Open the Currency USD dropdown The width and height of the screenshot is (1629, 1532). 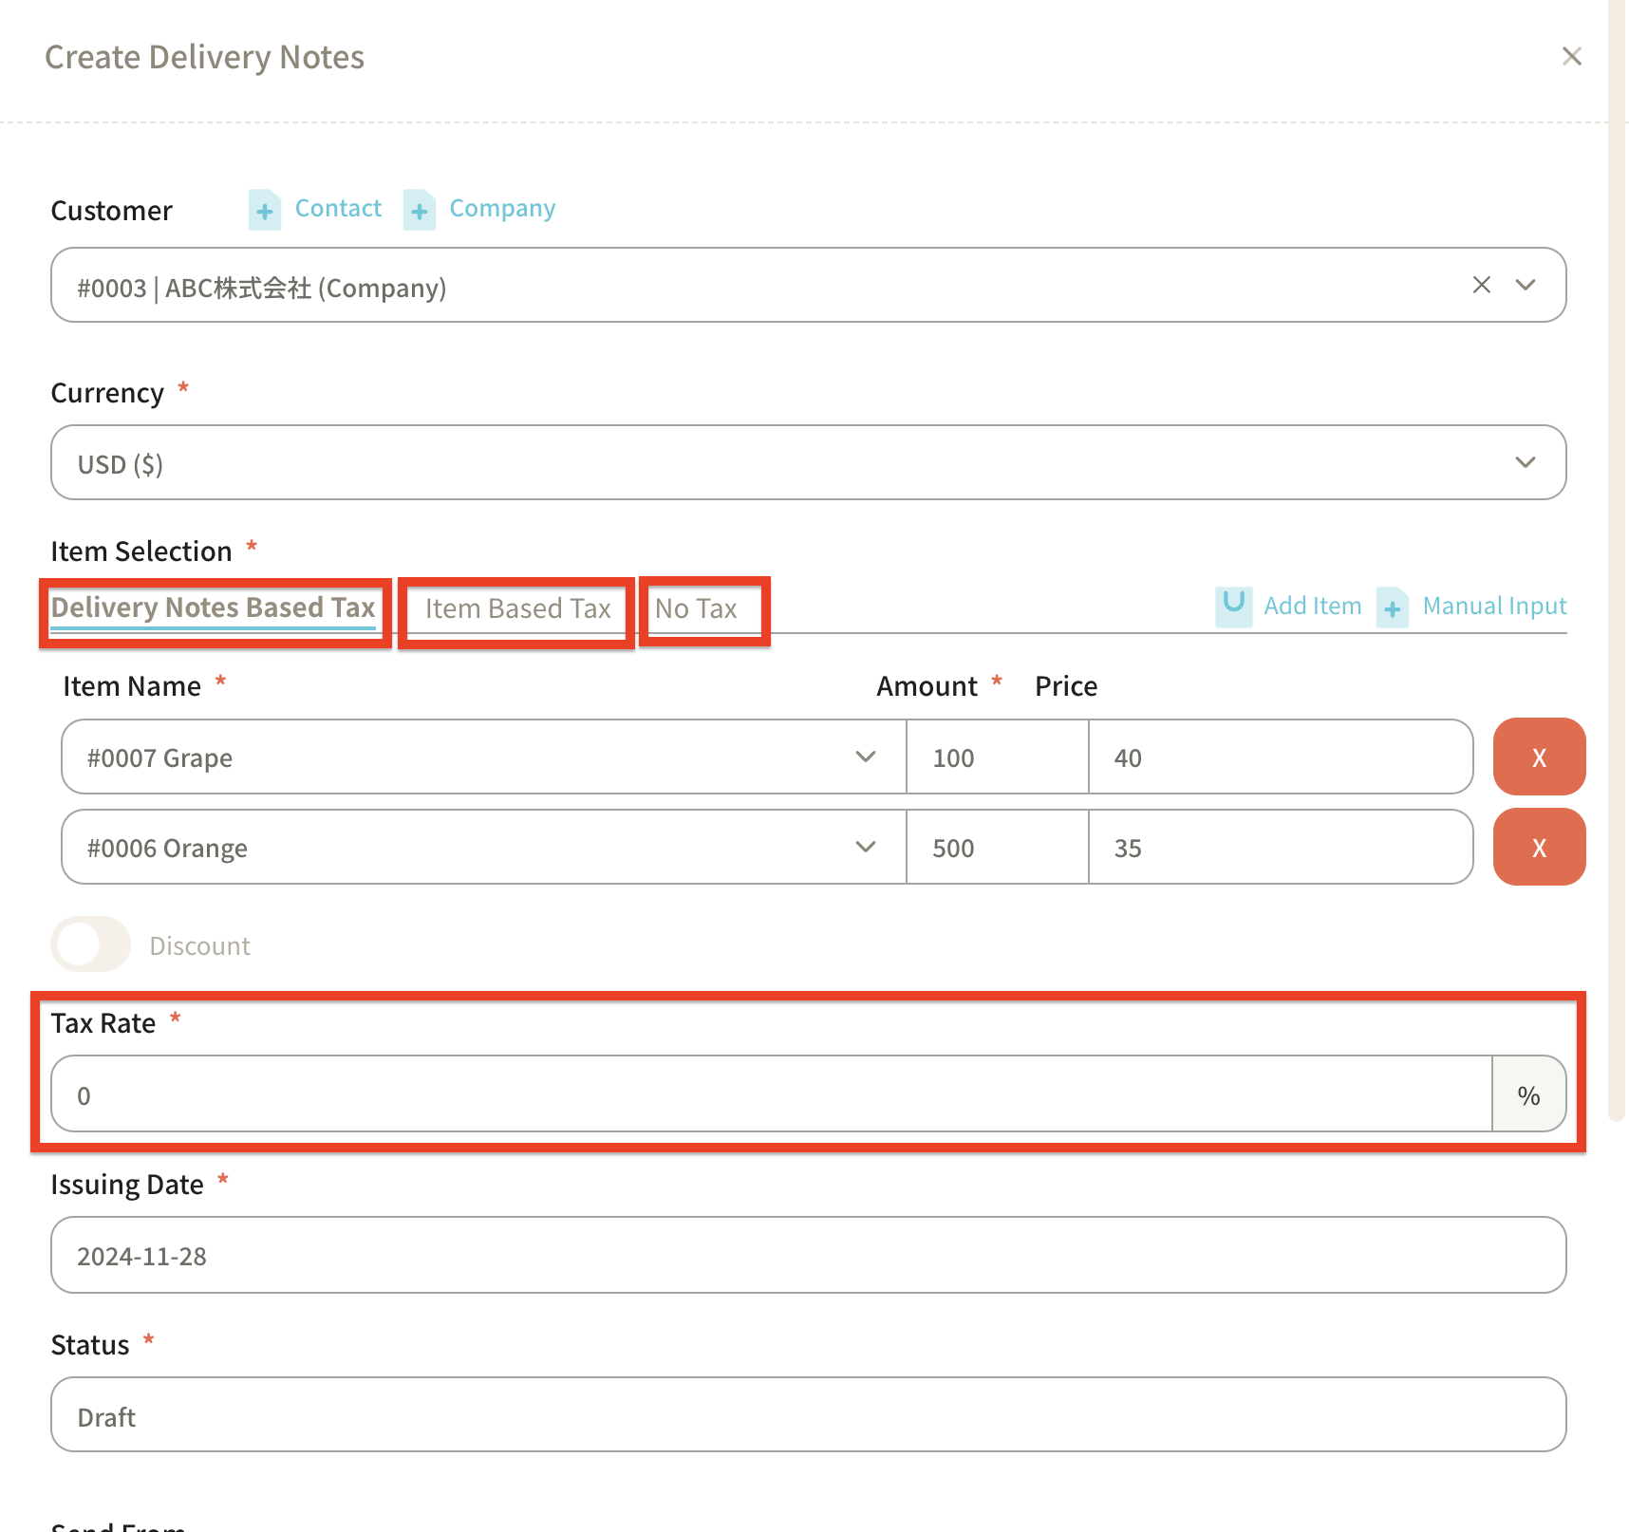click(1526, 462)
